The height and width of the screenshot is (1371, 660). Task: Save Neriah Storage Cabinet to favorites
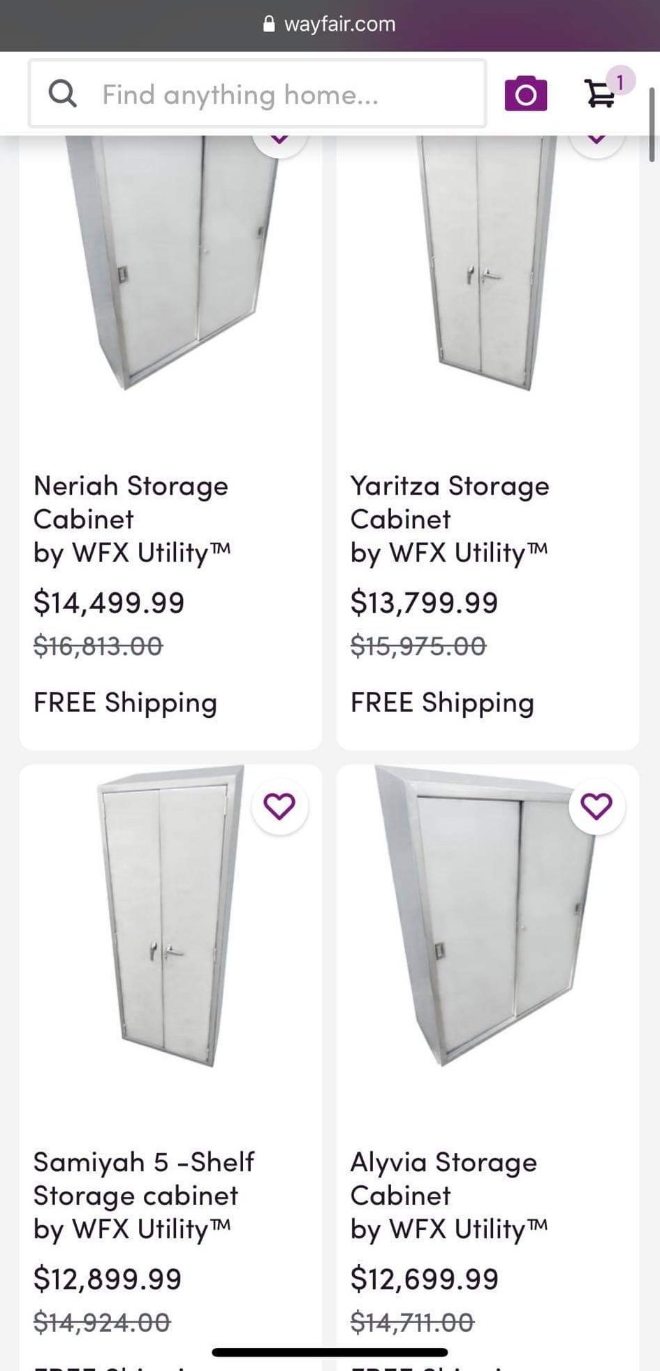coord(279,140)
